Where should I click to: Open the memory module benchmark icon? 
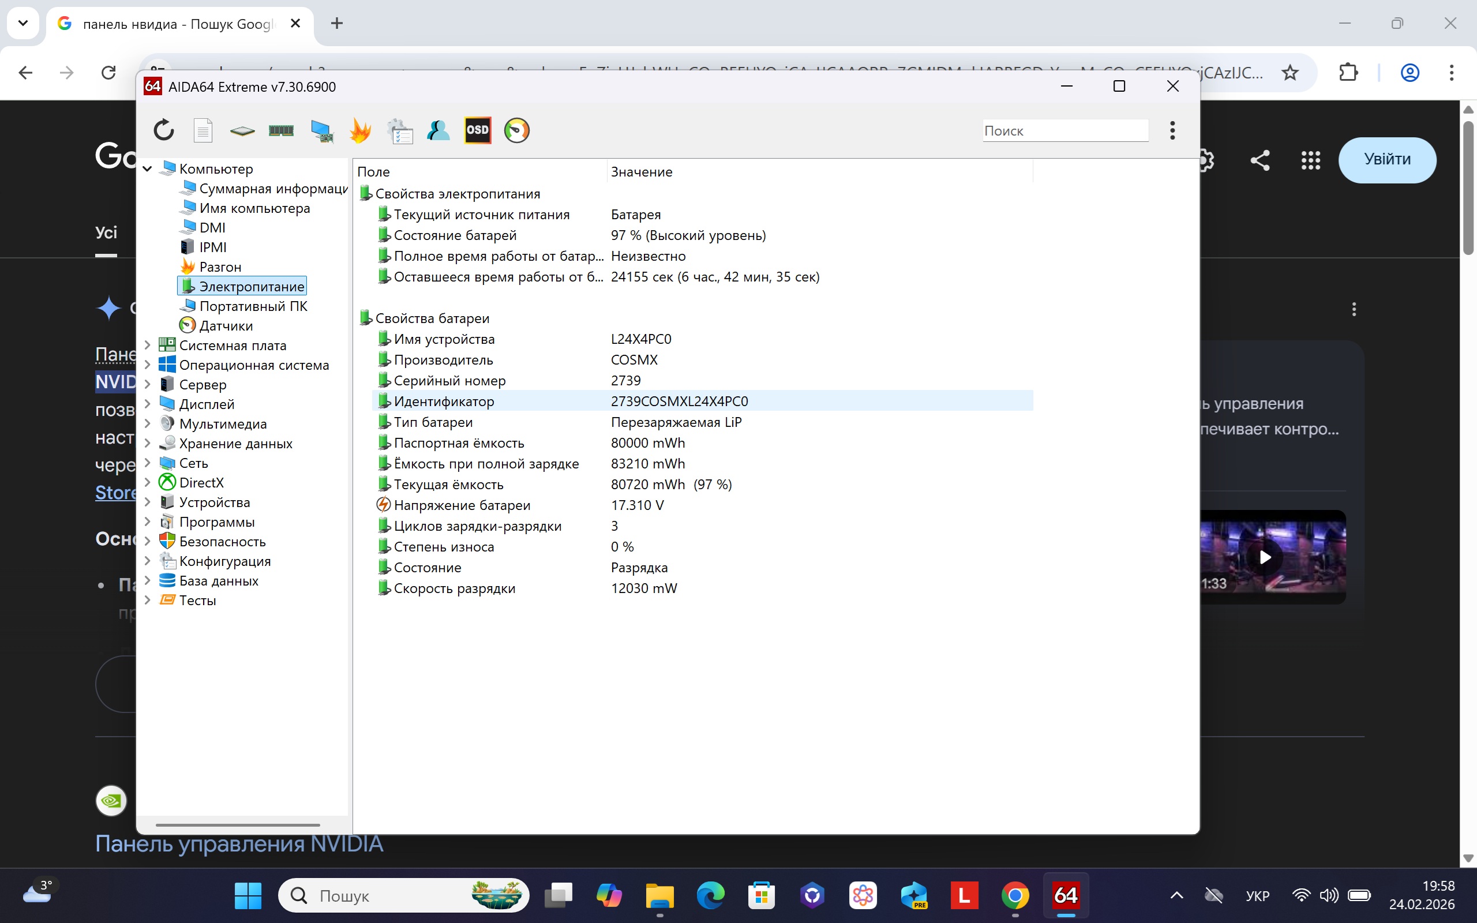[x=282, y=130]
